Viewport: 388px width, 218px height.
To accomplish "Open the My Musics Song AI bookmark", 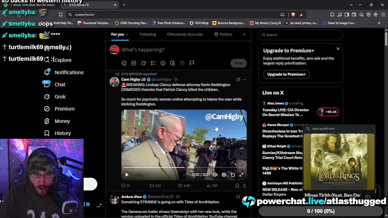I will coord(265,23).
